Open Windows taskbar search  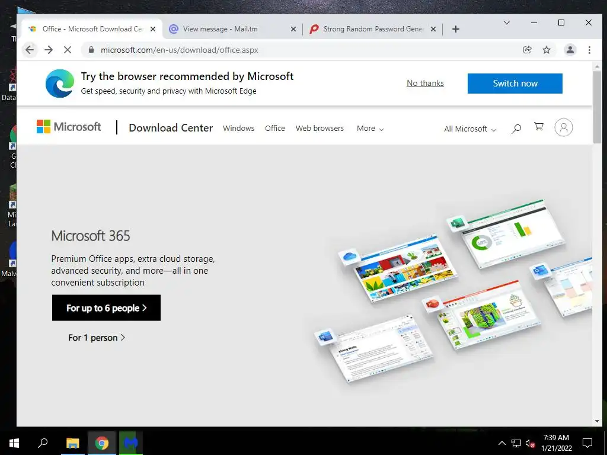click(x=43, y=443)
